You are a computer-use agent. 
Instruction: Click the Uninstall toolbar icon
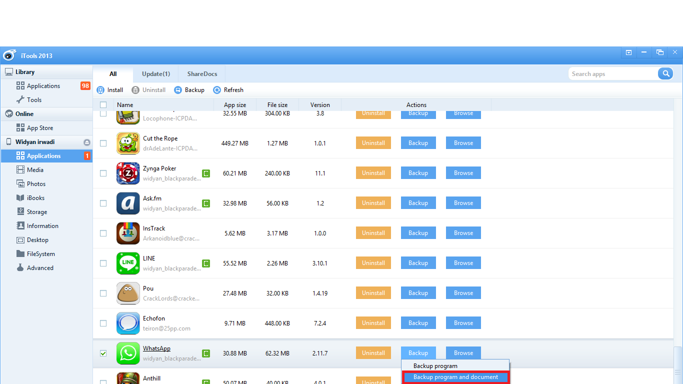135,90
